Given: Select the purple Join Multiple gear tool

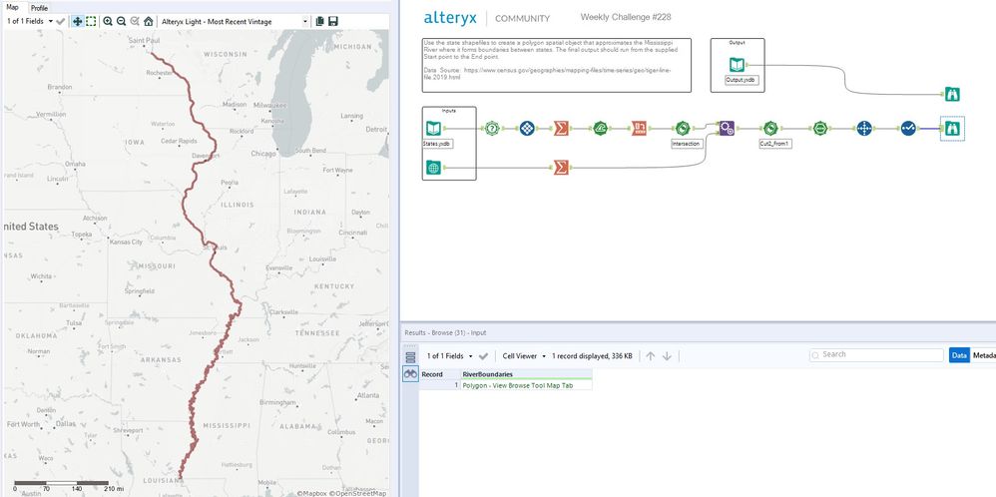Looking at the screenshot, I should [728, 129].
